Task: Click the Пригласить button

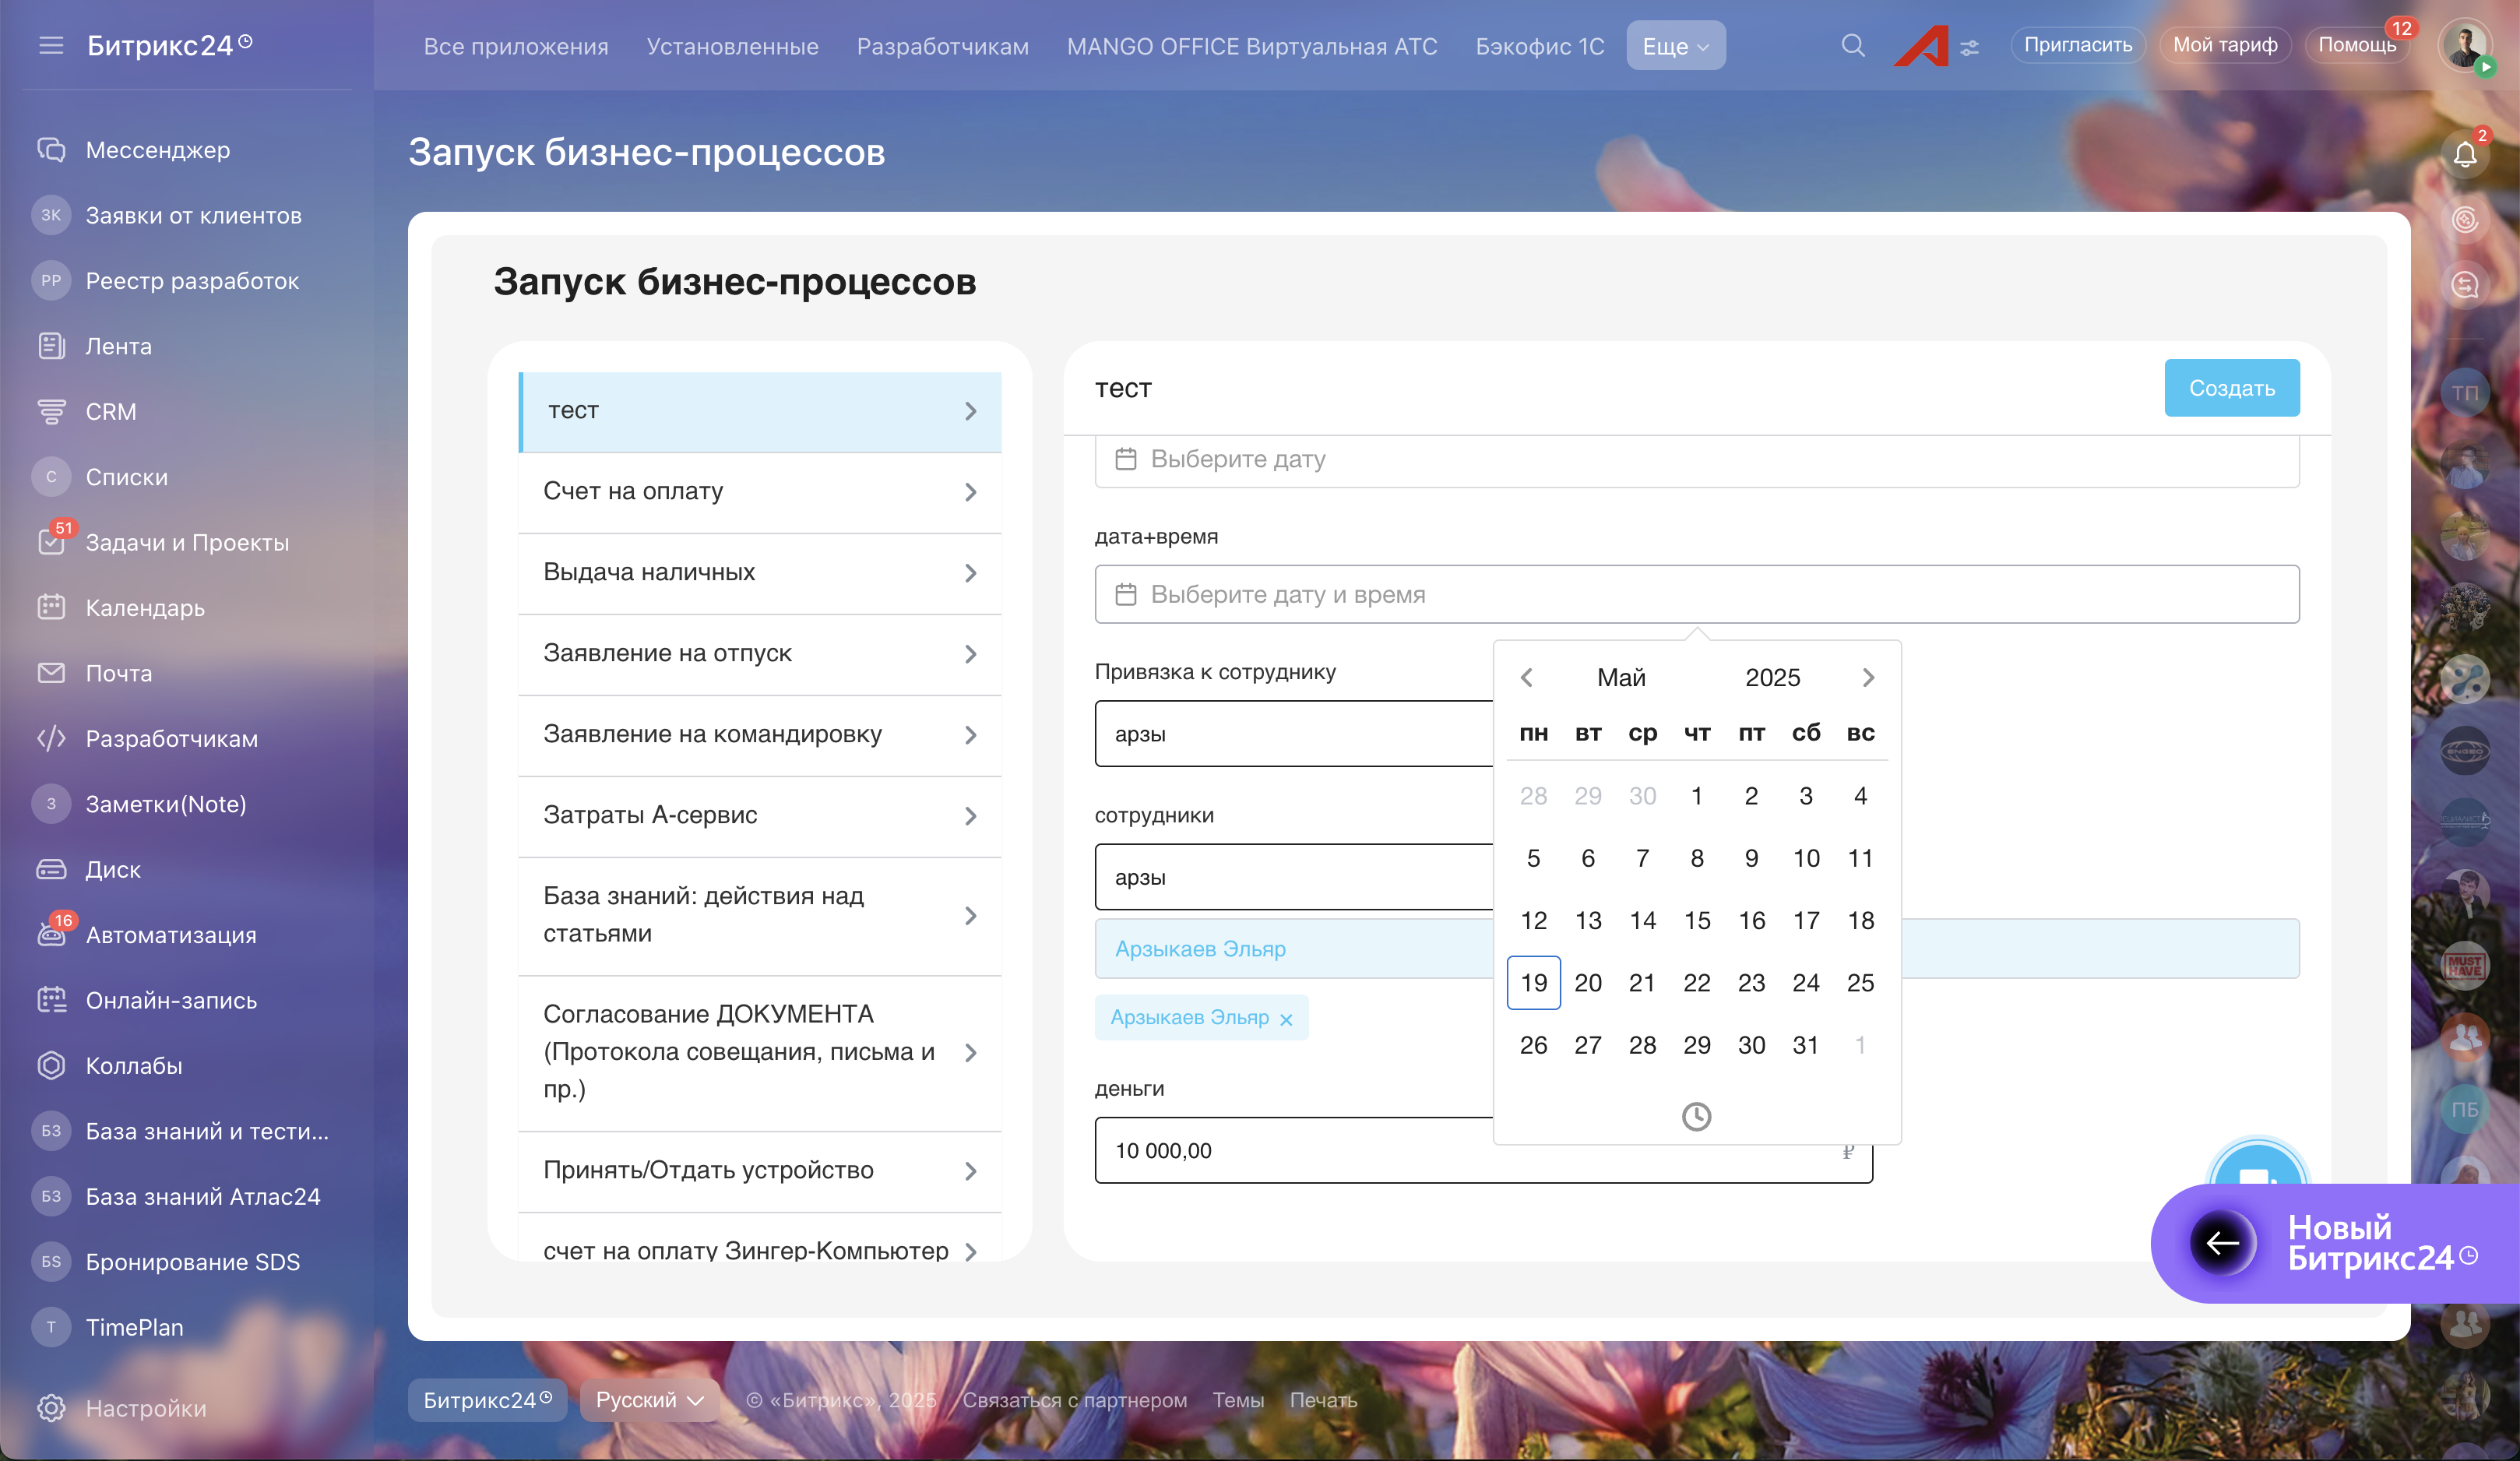Action: tap(2077, 45)
